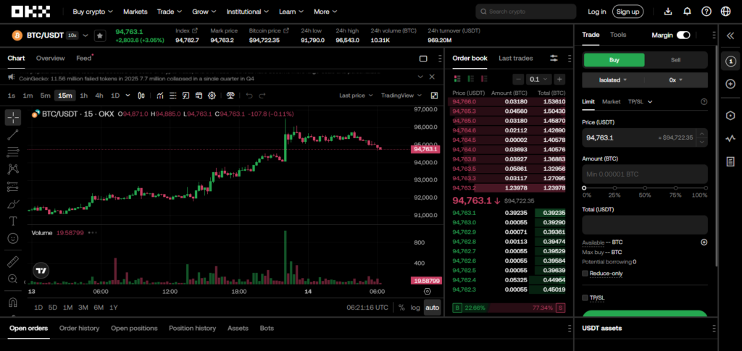
Task: Open chart indicators icon
Action: click(160, 96)
